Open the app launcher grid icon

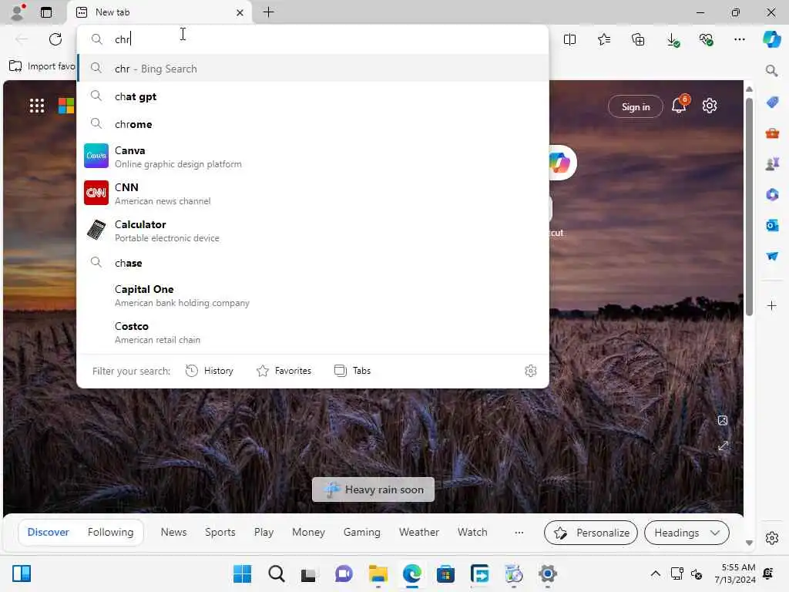click(37, 106)
